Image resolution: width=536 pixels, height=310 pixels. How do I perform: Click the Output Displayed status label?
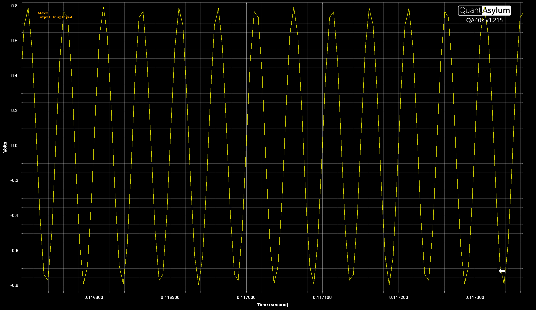click(55, 17)
